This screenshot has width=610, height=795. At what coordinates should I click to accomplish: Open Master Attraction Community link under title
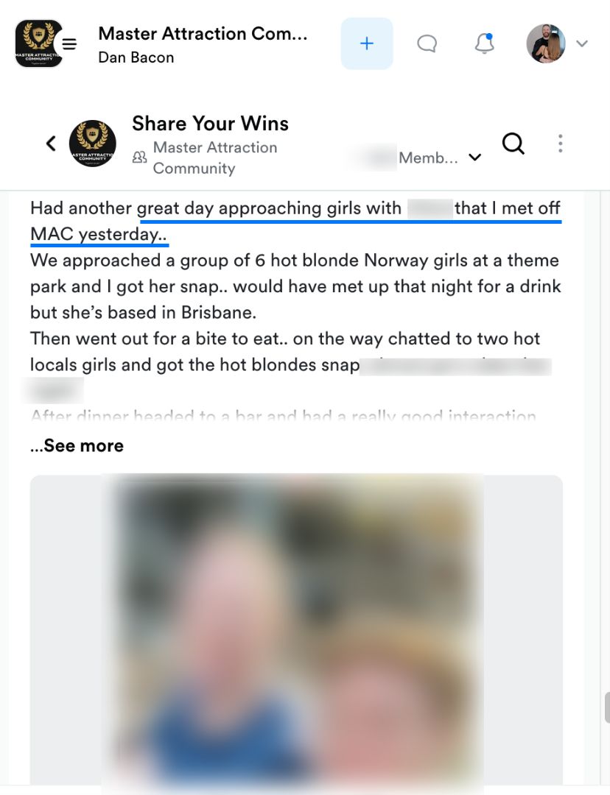click(x=214, y=158)
